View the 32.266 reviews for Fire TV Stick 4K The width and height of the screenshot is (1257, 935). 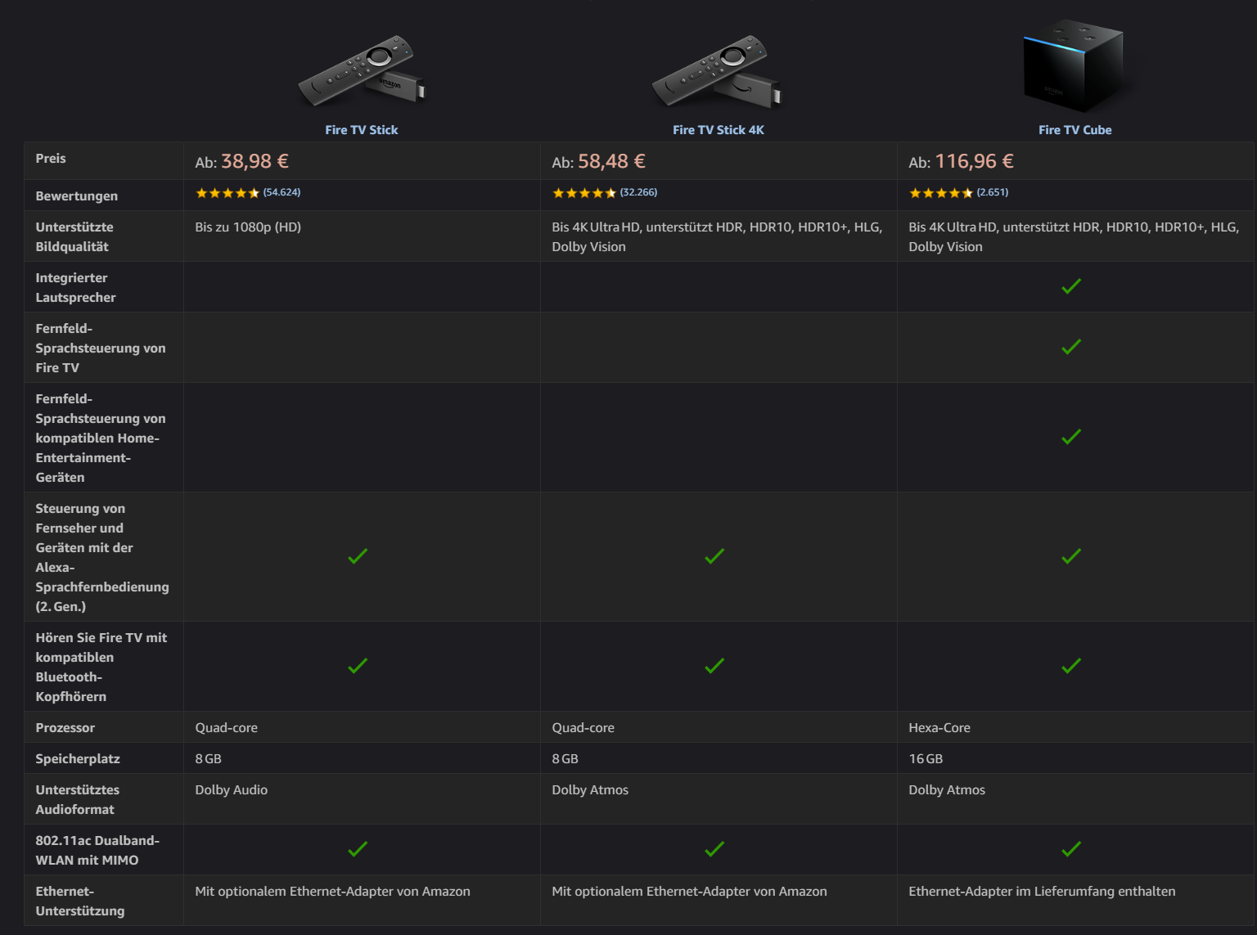639,192
